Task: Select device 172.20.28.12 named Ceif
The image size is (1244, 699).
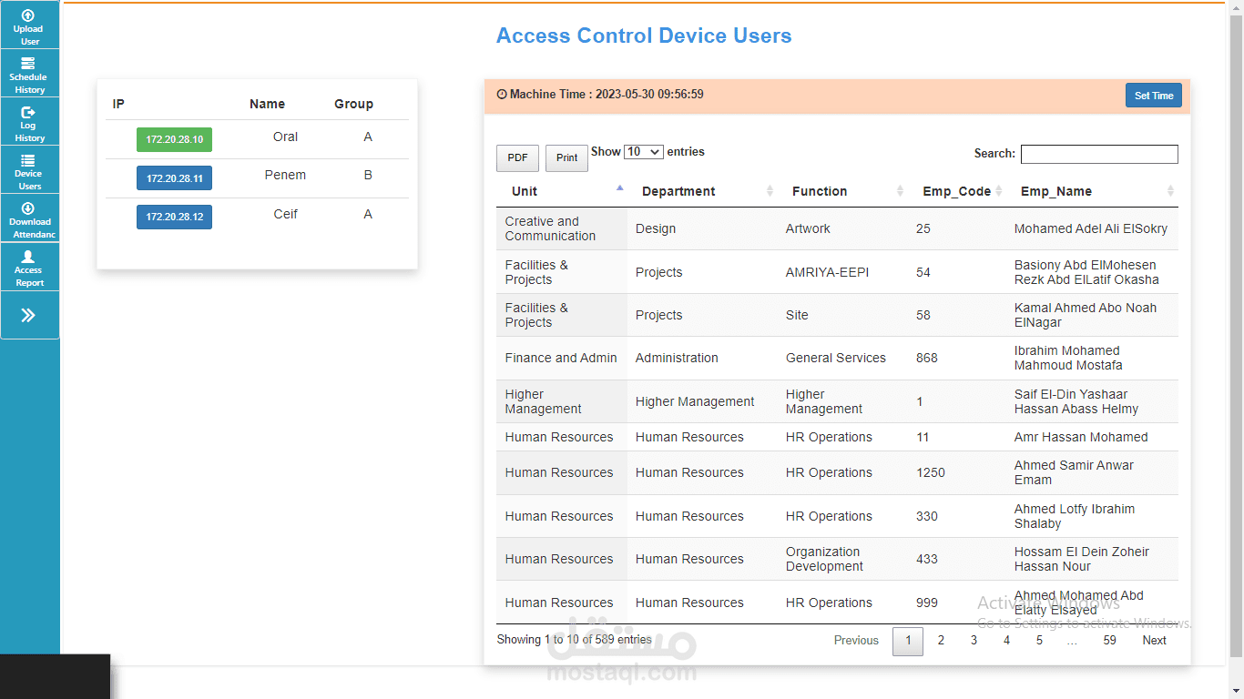Action: pos(174,217)
